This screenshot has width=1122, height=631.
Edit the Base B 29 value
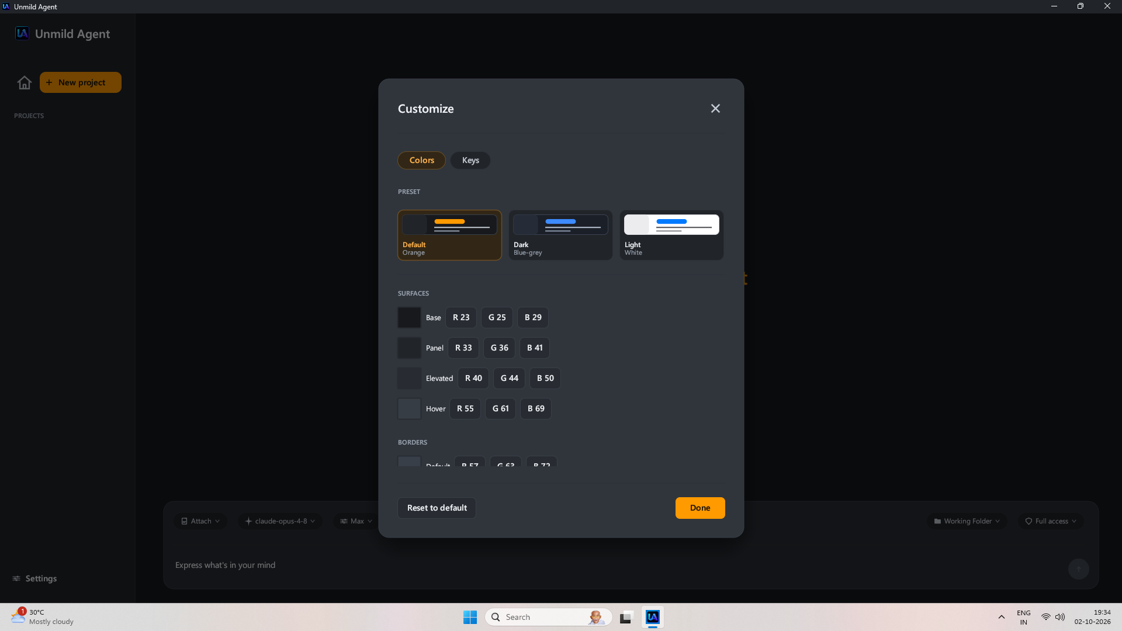(x=533, y=317)
